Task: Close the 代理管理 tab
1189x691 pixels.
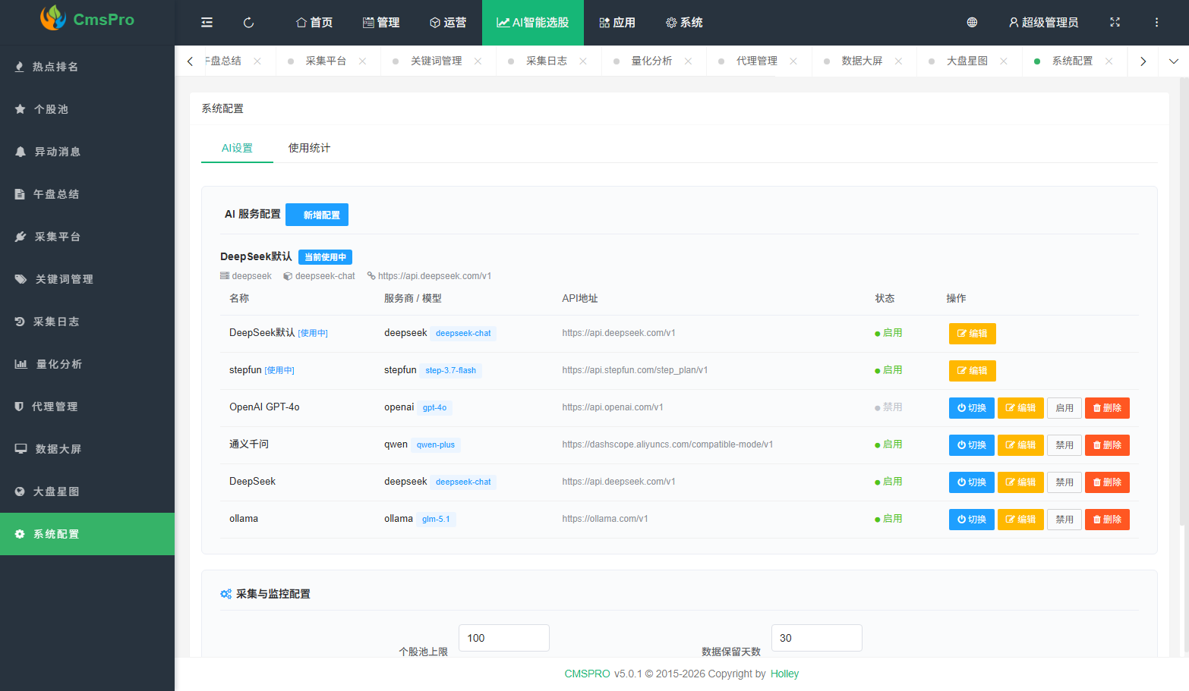Action: point(793,61)
